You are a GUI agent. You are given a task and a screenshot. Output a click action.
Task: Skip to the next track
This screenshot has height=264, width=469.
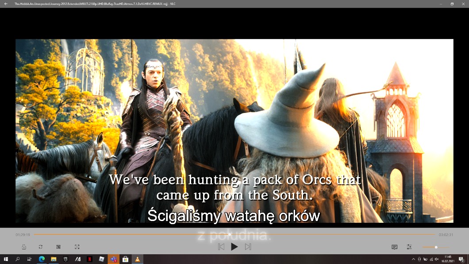[248, 247]
